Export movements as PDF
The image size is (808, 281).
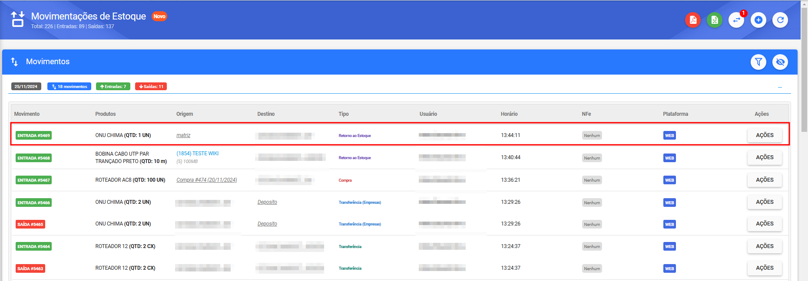[x=692, y=20]
